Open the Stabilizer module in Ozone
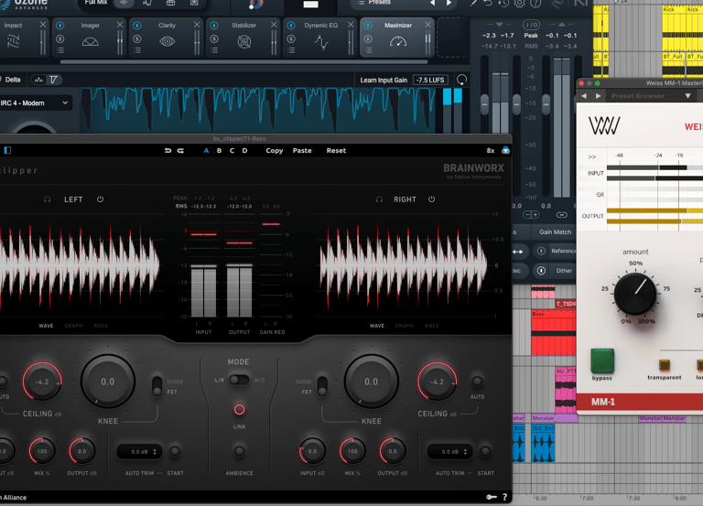 pyautogui.click(x=243, y=38)
